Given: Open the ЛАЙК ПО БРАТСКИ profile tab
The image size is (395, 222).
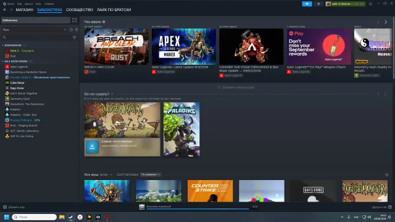Looking at the screenshot, I should pos(114,10).
